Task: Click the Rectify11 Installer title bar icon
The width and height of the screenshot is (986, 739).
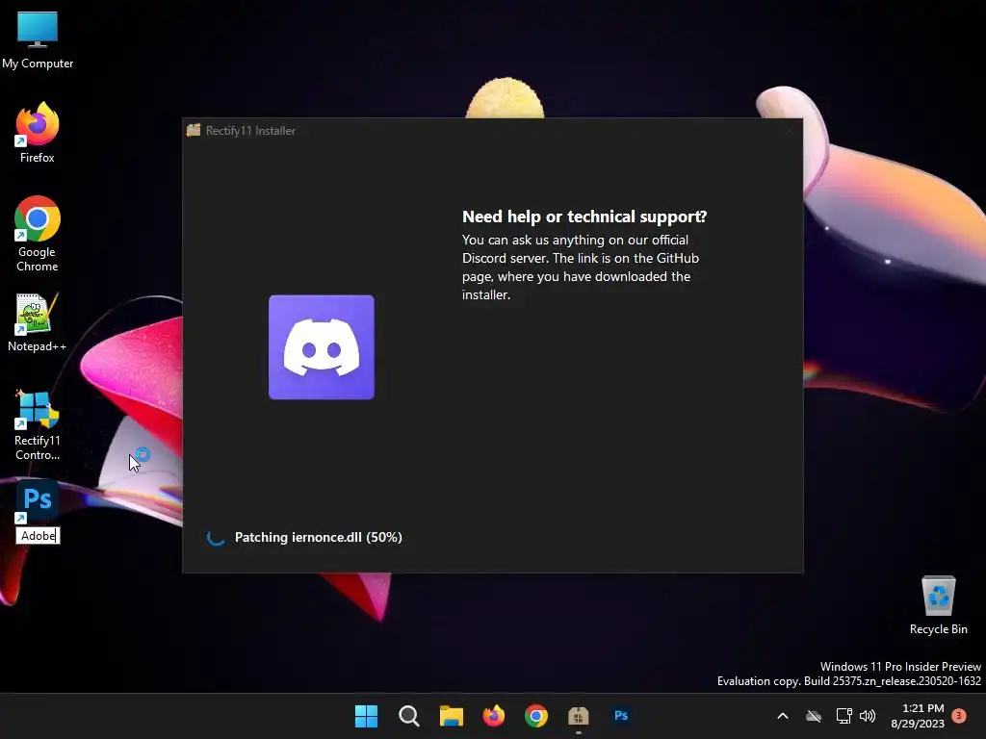Action: coord(193,130)
